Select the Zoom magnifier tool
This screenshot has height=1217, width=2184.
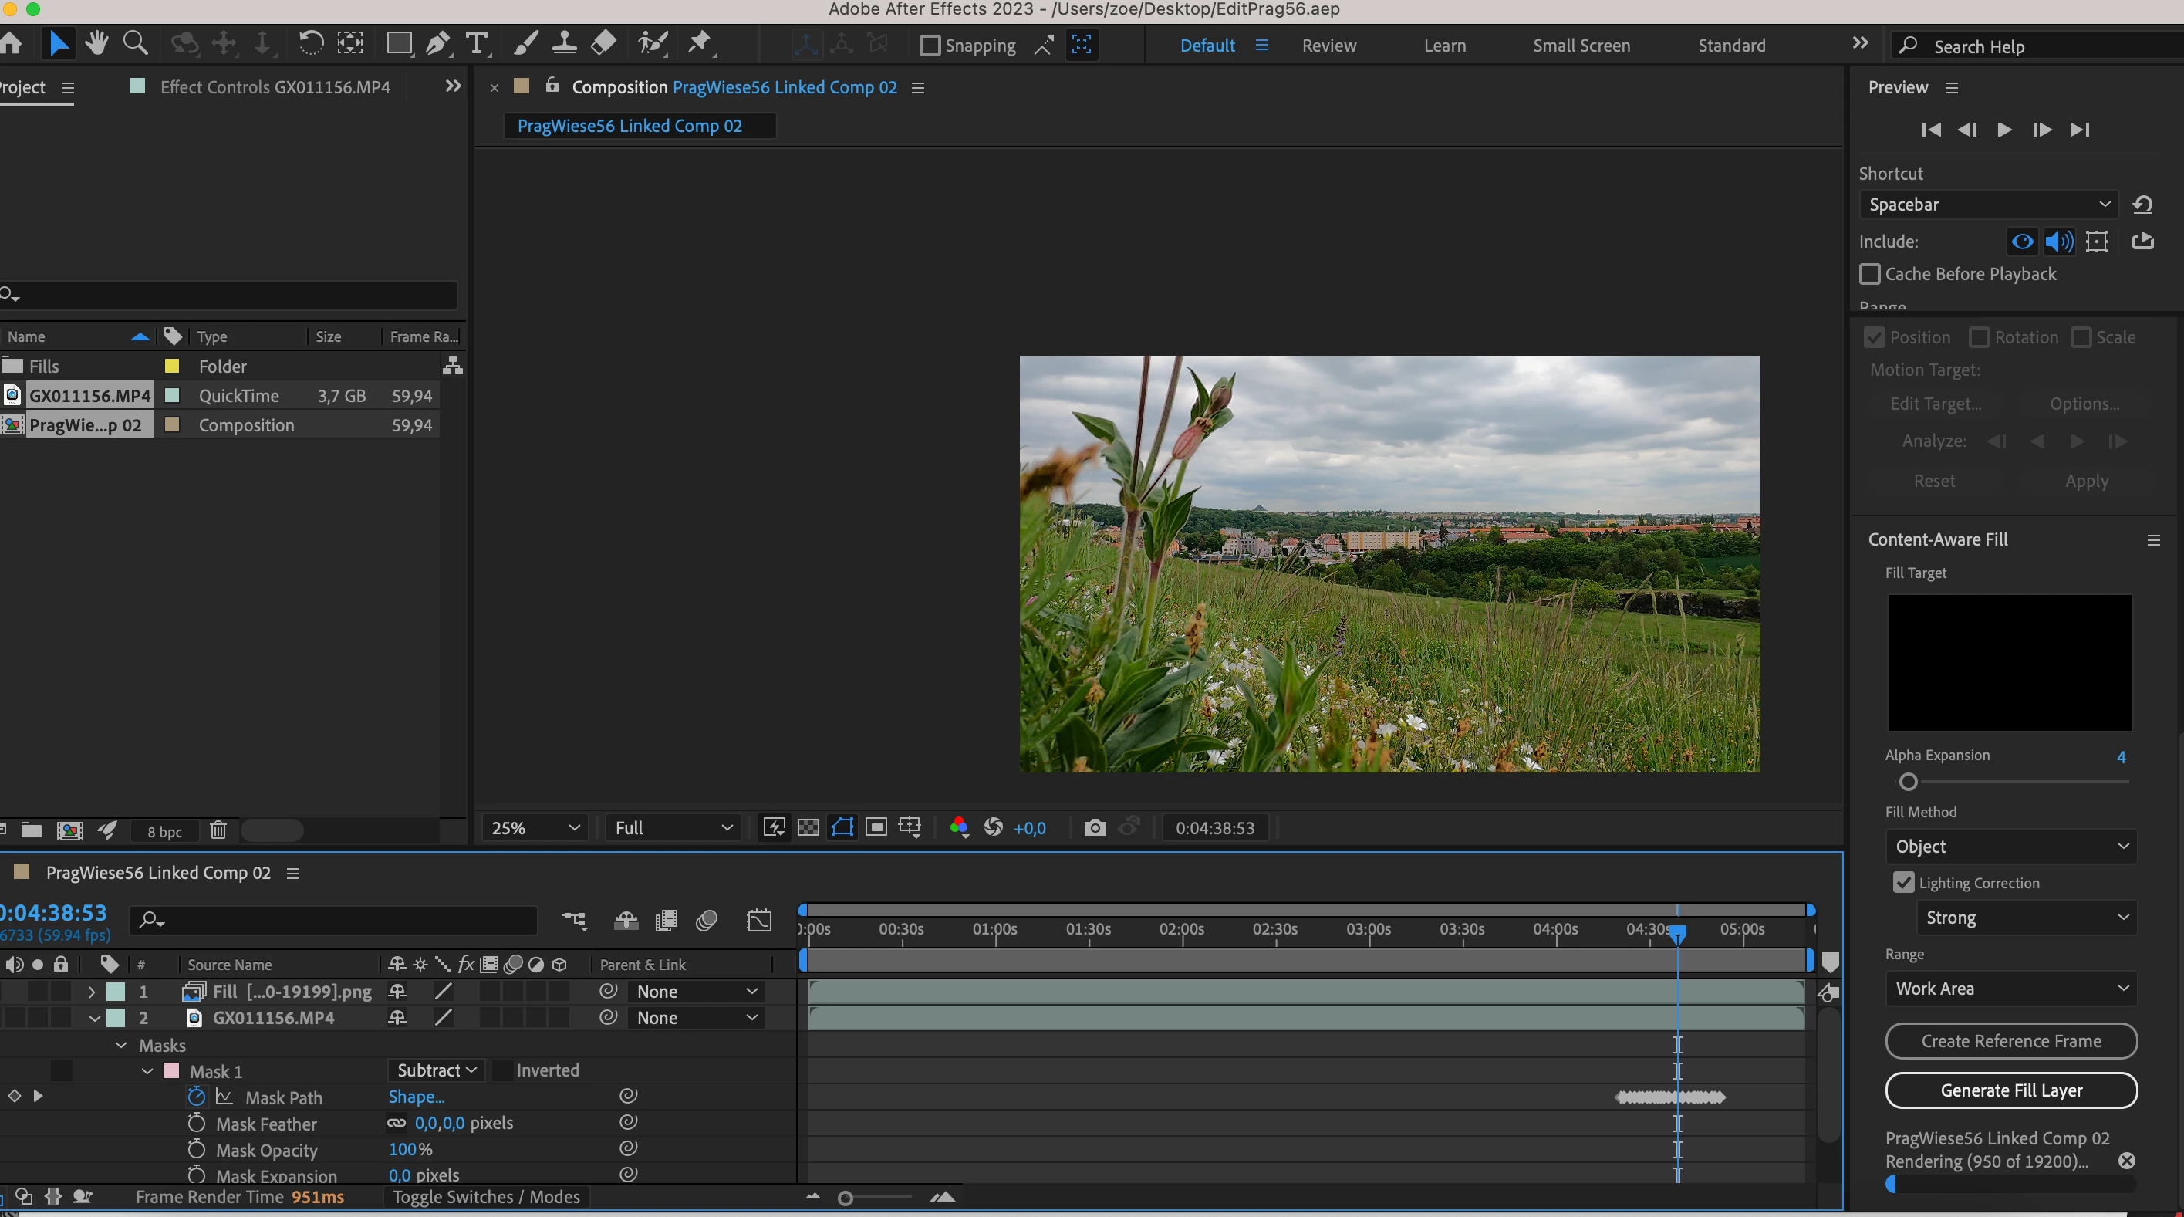click(135, 44)
